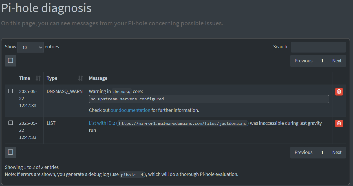Go to Next page in top pagination
This screenshot has width=353, height=186.
pos(337,61)
